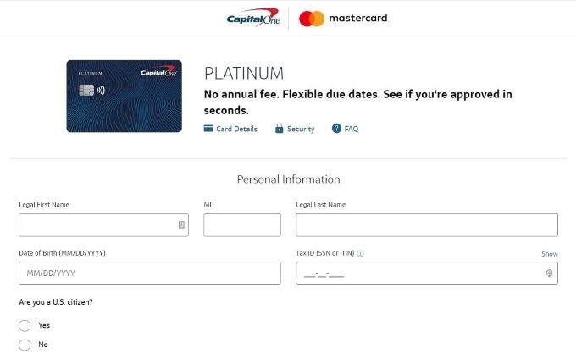Focus the MI middle initial field
The height and width of the screenshot is (359, 576).
[242, 225]
